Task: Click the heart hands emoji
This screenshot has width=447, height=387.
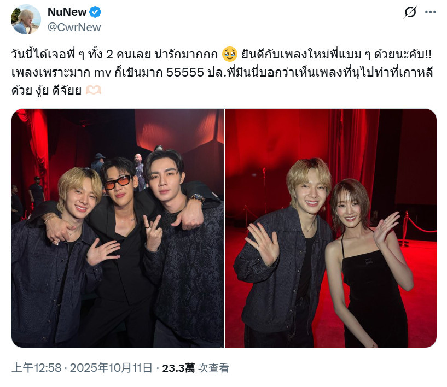Action: 94,90
